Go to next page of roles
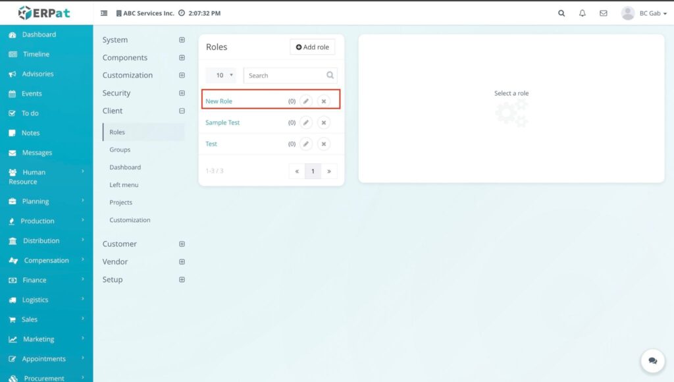 [328, 171]
